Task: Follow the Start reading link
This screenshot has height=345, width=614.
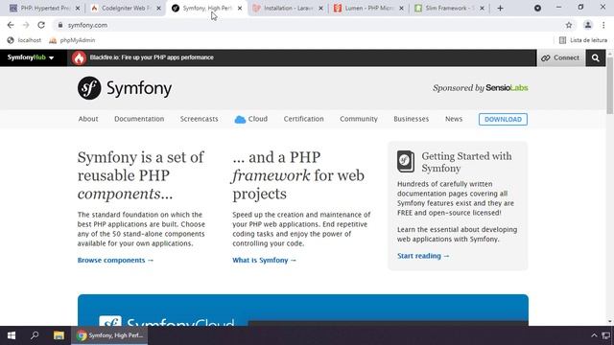Action: pyautogui.click(x=423, y=256)
